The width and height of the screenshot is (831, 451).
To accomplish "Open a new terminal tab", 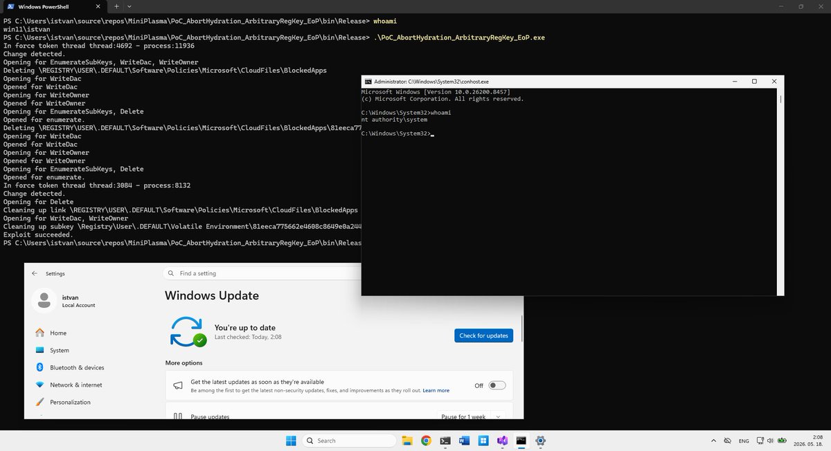I will pyautogui.click(x=116, y=6).
